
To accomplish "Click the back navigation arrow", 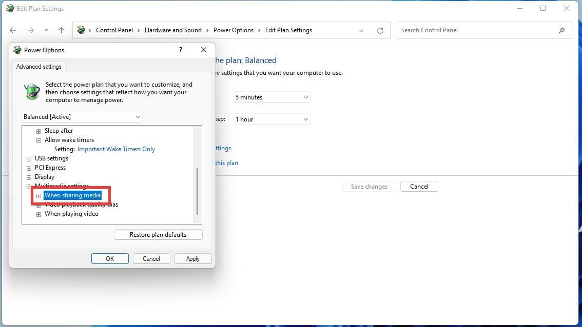I will point(12,30).
